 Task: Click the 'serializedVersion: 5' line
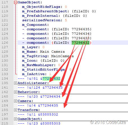coord(44,20)
